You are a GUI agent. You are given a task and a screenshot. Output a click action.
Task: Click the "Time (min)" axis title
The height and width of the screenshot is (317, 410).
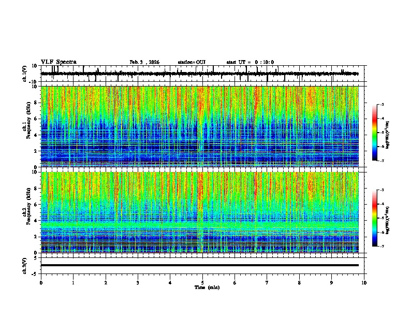207,287
